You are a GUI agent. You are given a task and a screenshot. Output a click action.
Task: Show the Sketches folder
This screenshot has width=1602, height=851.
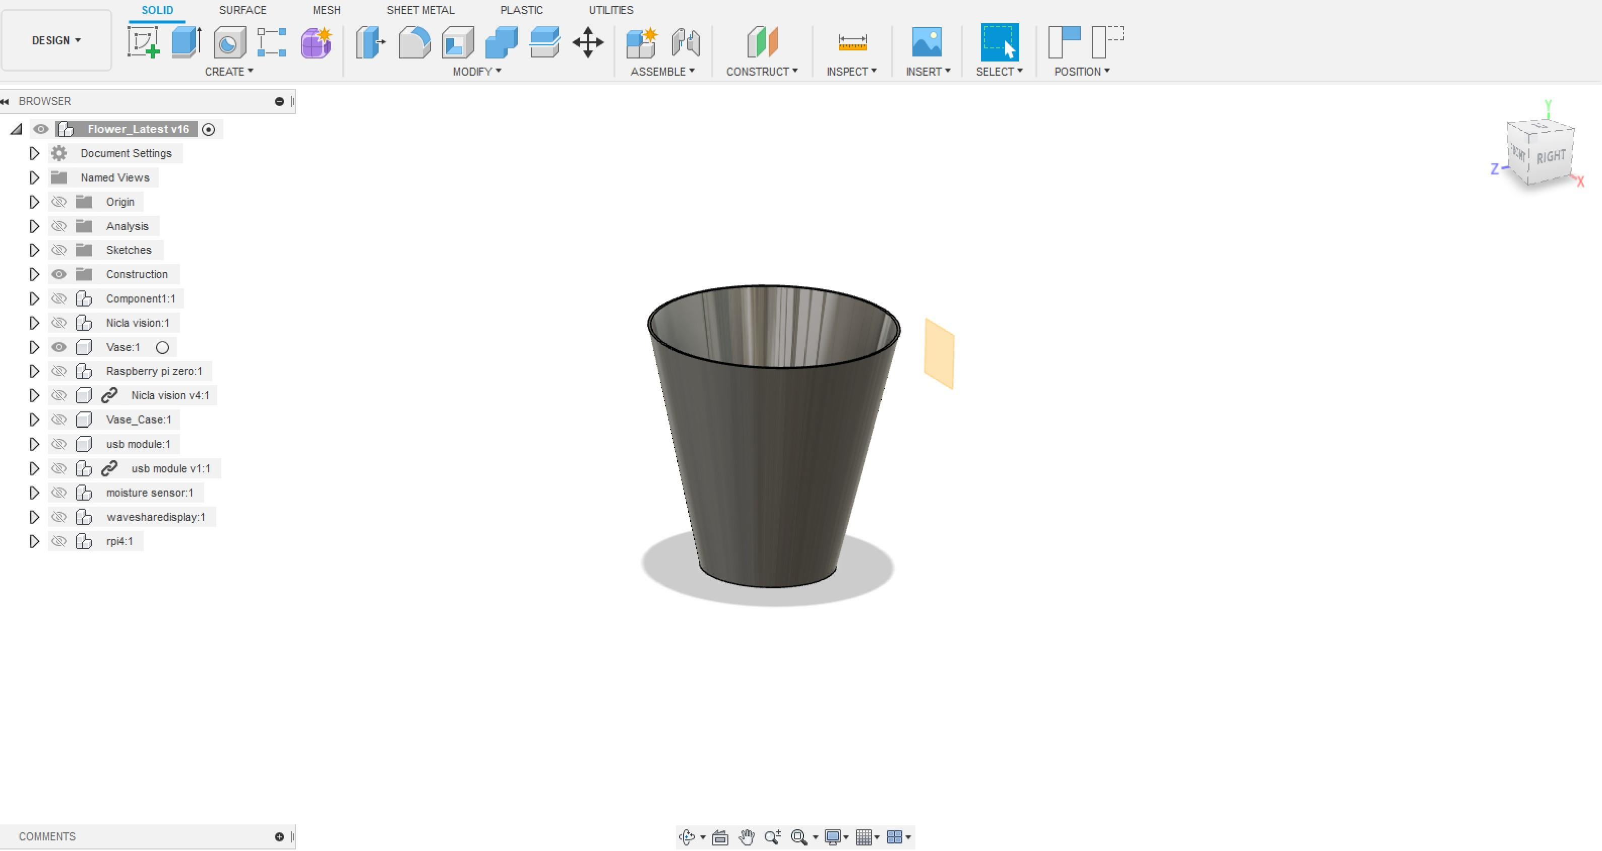(x=59, y=250)
